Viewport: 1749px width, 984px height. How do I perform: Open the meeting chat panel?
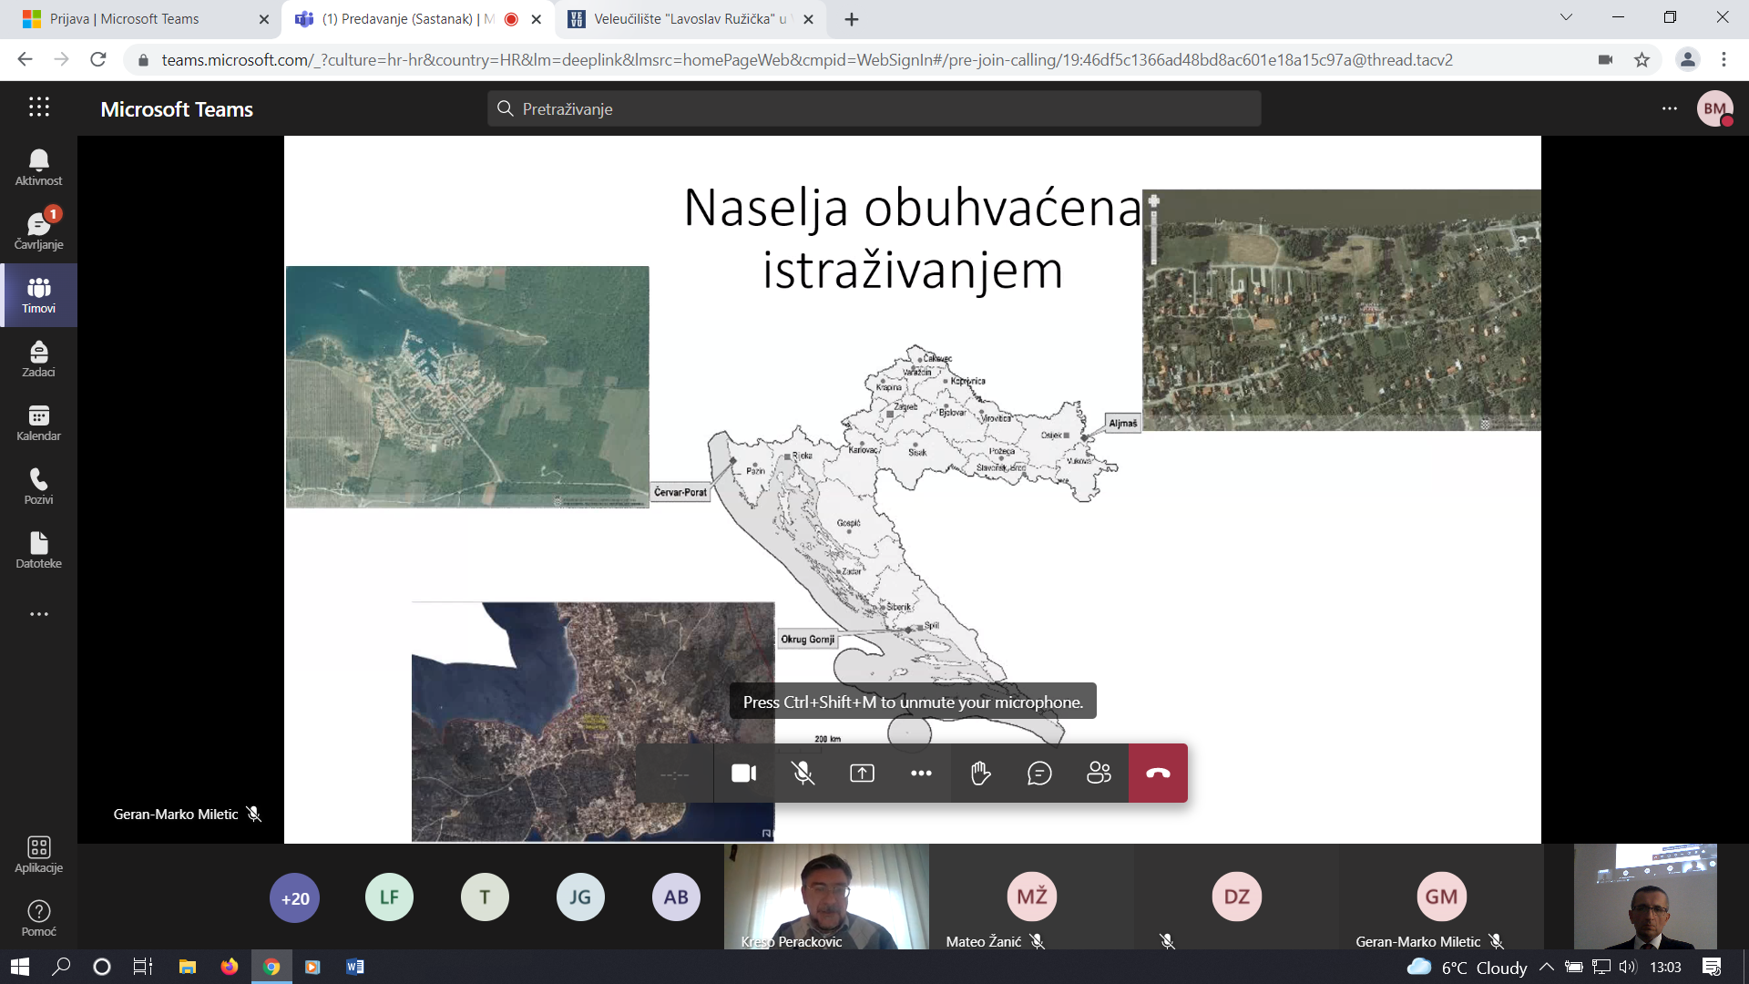click(x=1039, y=774)
